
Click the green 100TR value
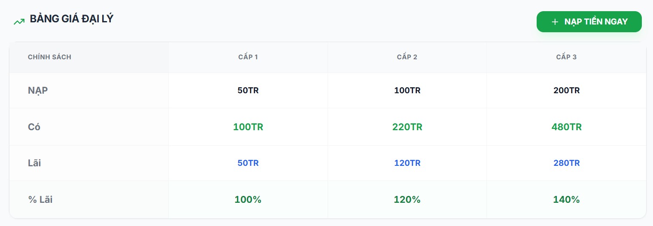(x=248, y=127)
